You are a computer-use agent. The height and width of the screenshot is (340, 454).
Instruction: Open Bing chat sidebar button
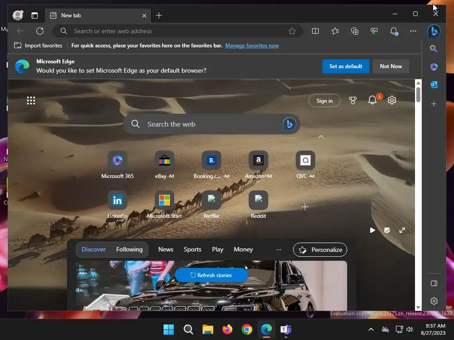(434, 31)
